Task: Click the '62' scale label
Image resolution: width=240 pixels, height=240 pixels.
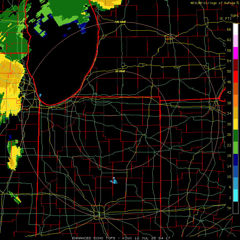Action: (229, 40)
